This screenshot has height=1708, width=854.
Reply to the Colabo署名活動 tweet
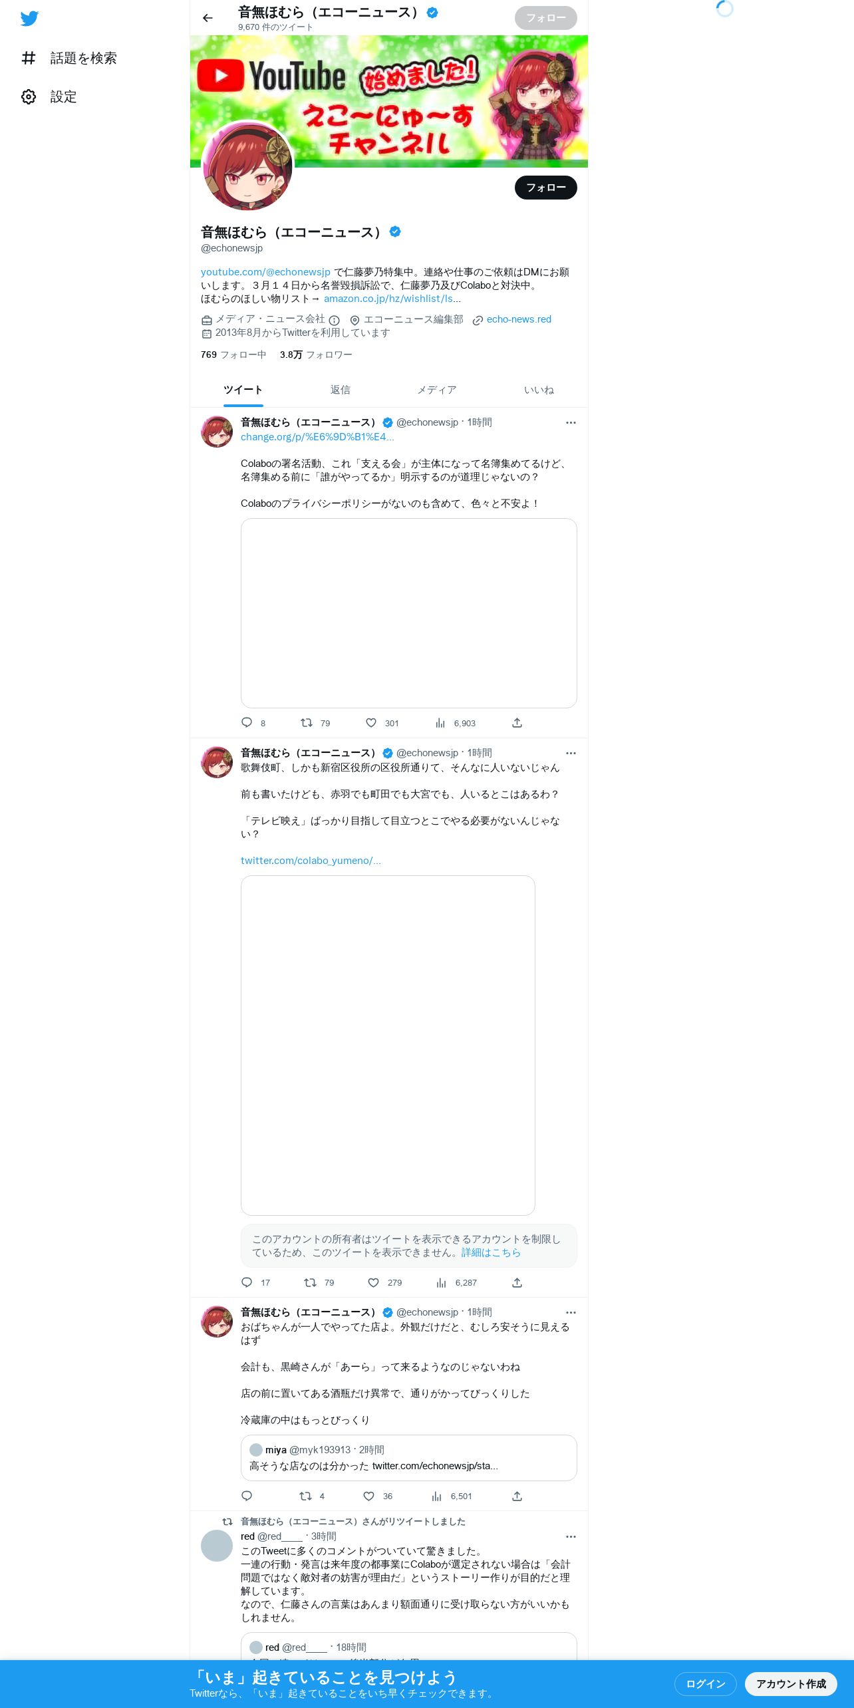pyautogui.click(x=247, y=722)
